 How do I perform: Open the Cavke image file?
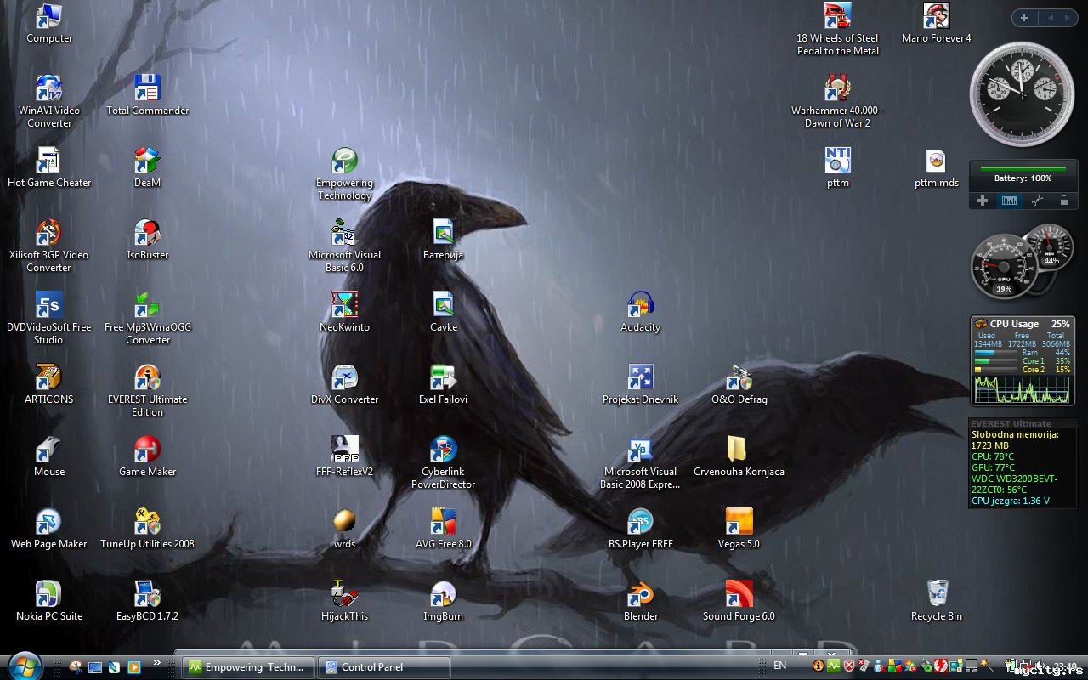pos(444,312)
